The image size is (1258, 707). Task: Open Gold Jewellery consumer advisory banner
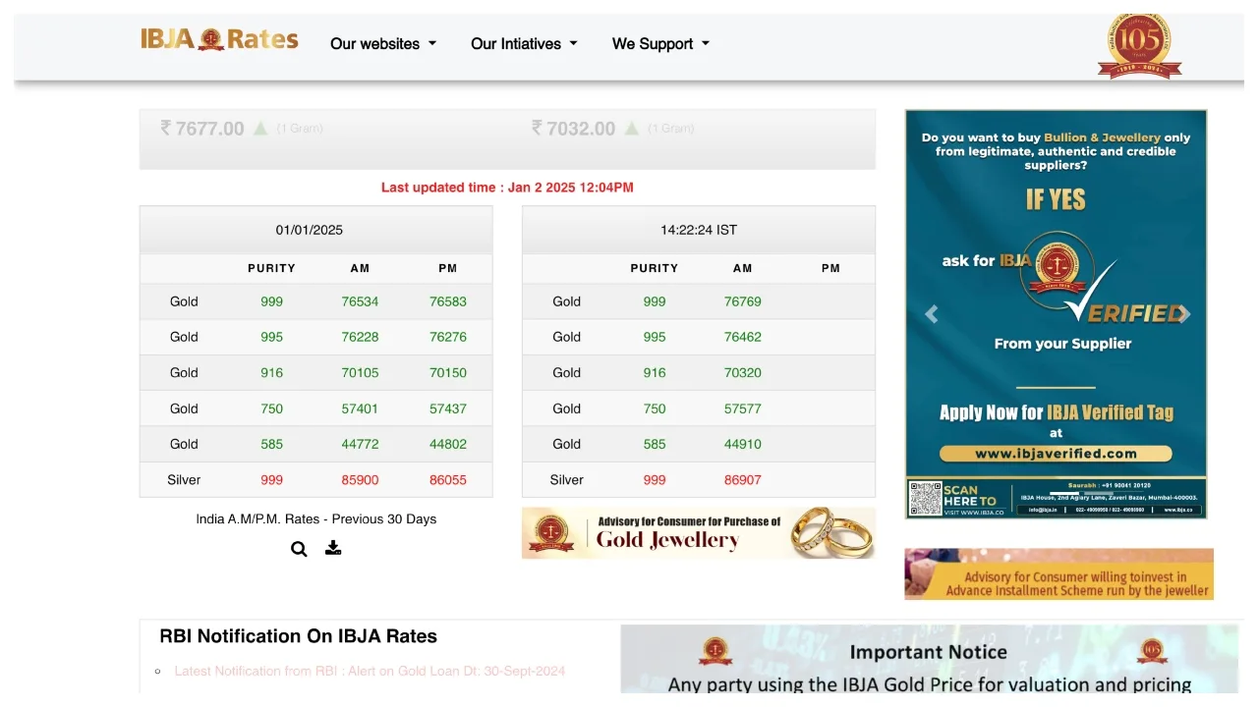[698, 532]
